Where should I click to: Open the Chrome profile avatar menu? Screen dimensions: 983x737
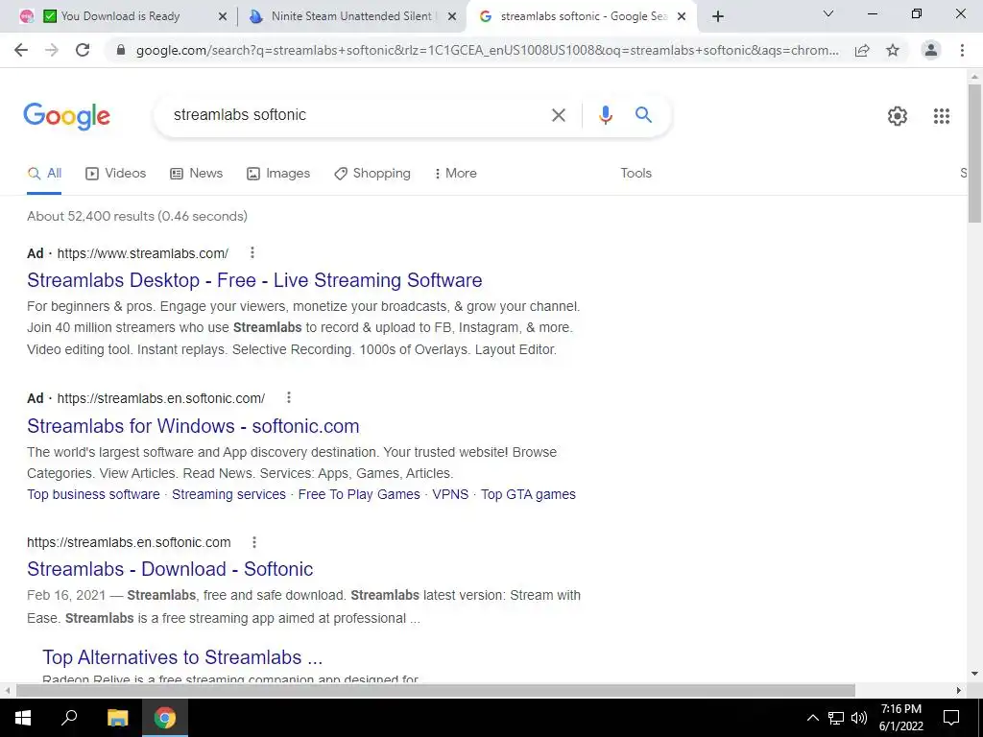click(x=931, y=50)
